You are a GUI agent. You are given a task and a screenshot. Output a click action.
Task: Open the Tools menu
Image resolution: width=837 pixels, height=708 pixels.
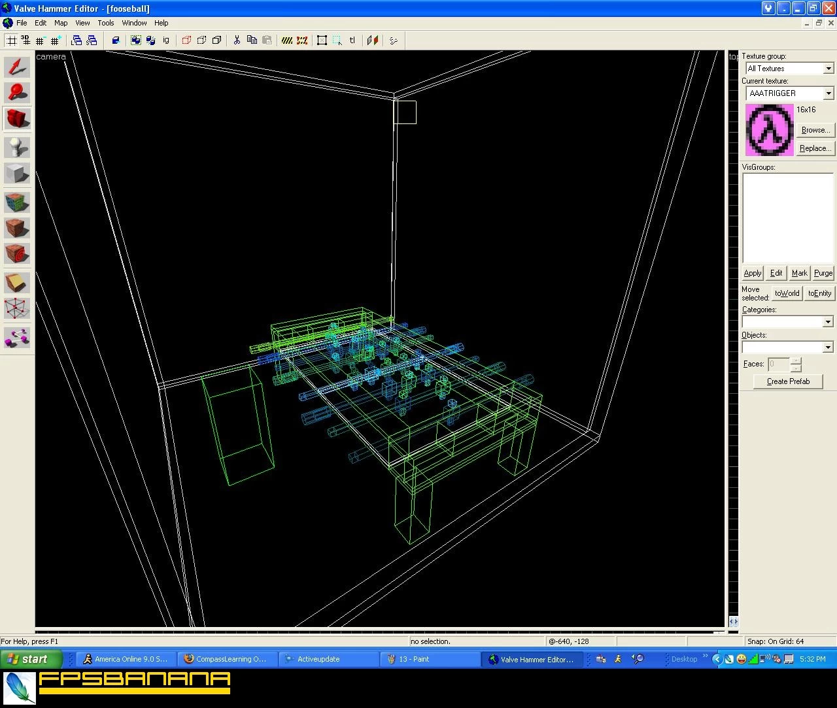coord(106,23)
